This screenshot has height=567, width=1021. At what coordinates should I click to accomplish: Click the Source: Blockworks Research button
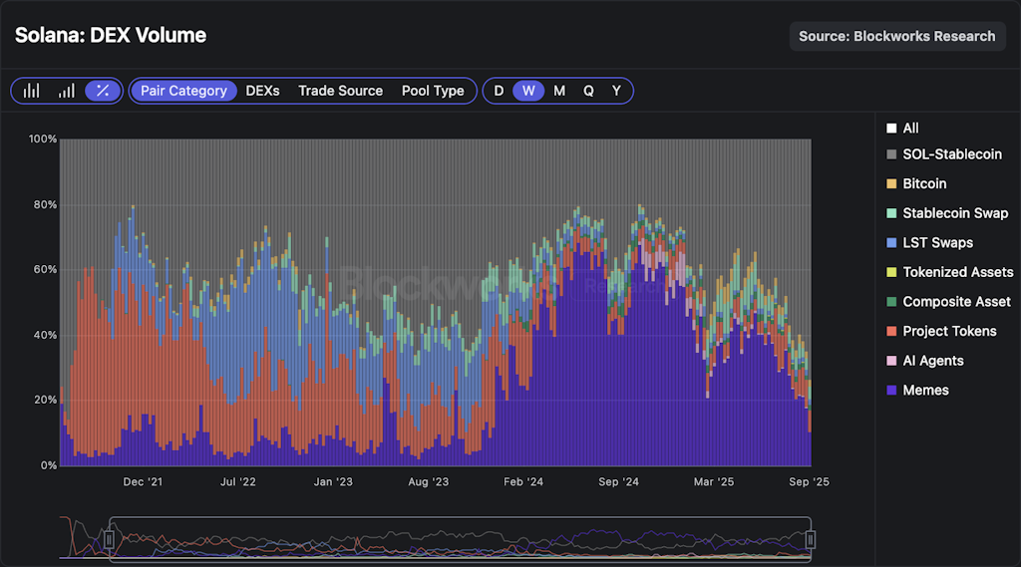click(896, 36)
